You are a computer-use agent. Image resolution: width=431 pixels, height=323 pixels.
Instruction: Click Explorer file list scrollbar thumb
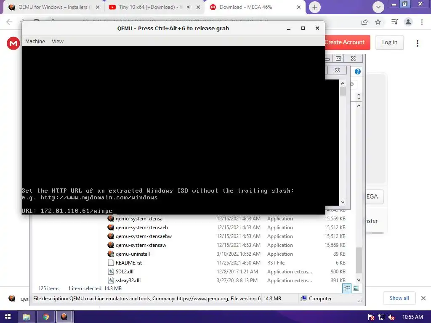(359, 260)
